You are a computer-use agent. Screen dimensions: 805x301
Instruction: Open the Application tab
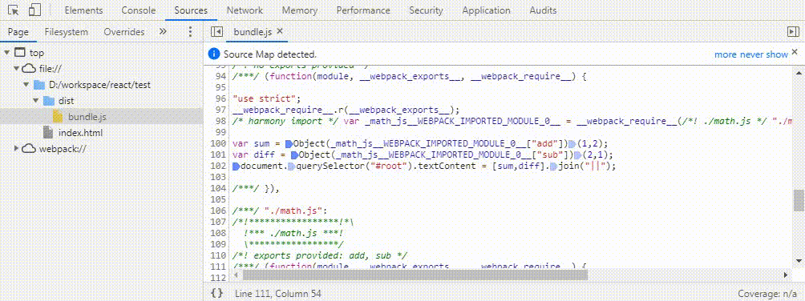[x=486, y=10]
